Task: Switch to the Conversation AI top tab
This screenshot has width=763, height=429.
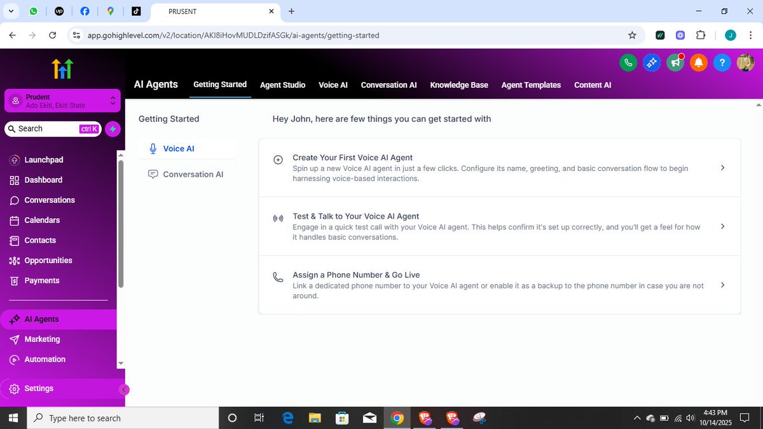Action: coord(388,85)
